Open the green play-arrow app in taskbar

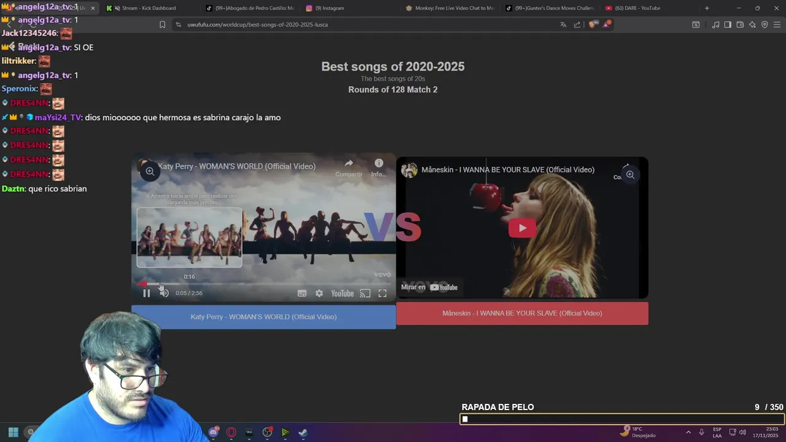point(285,432)
